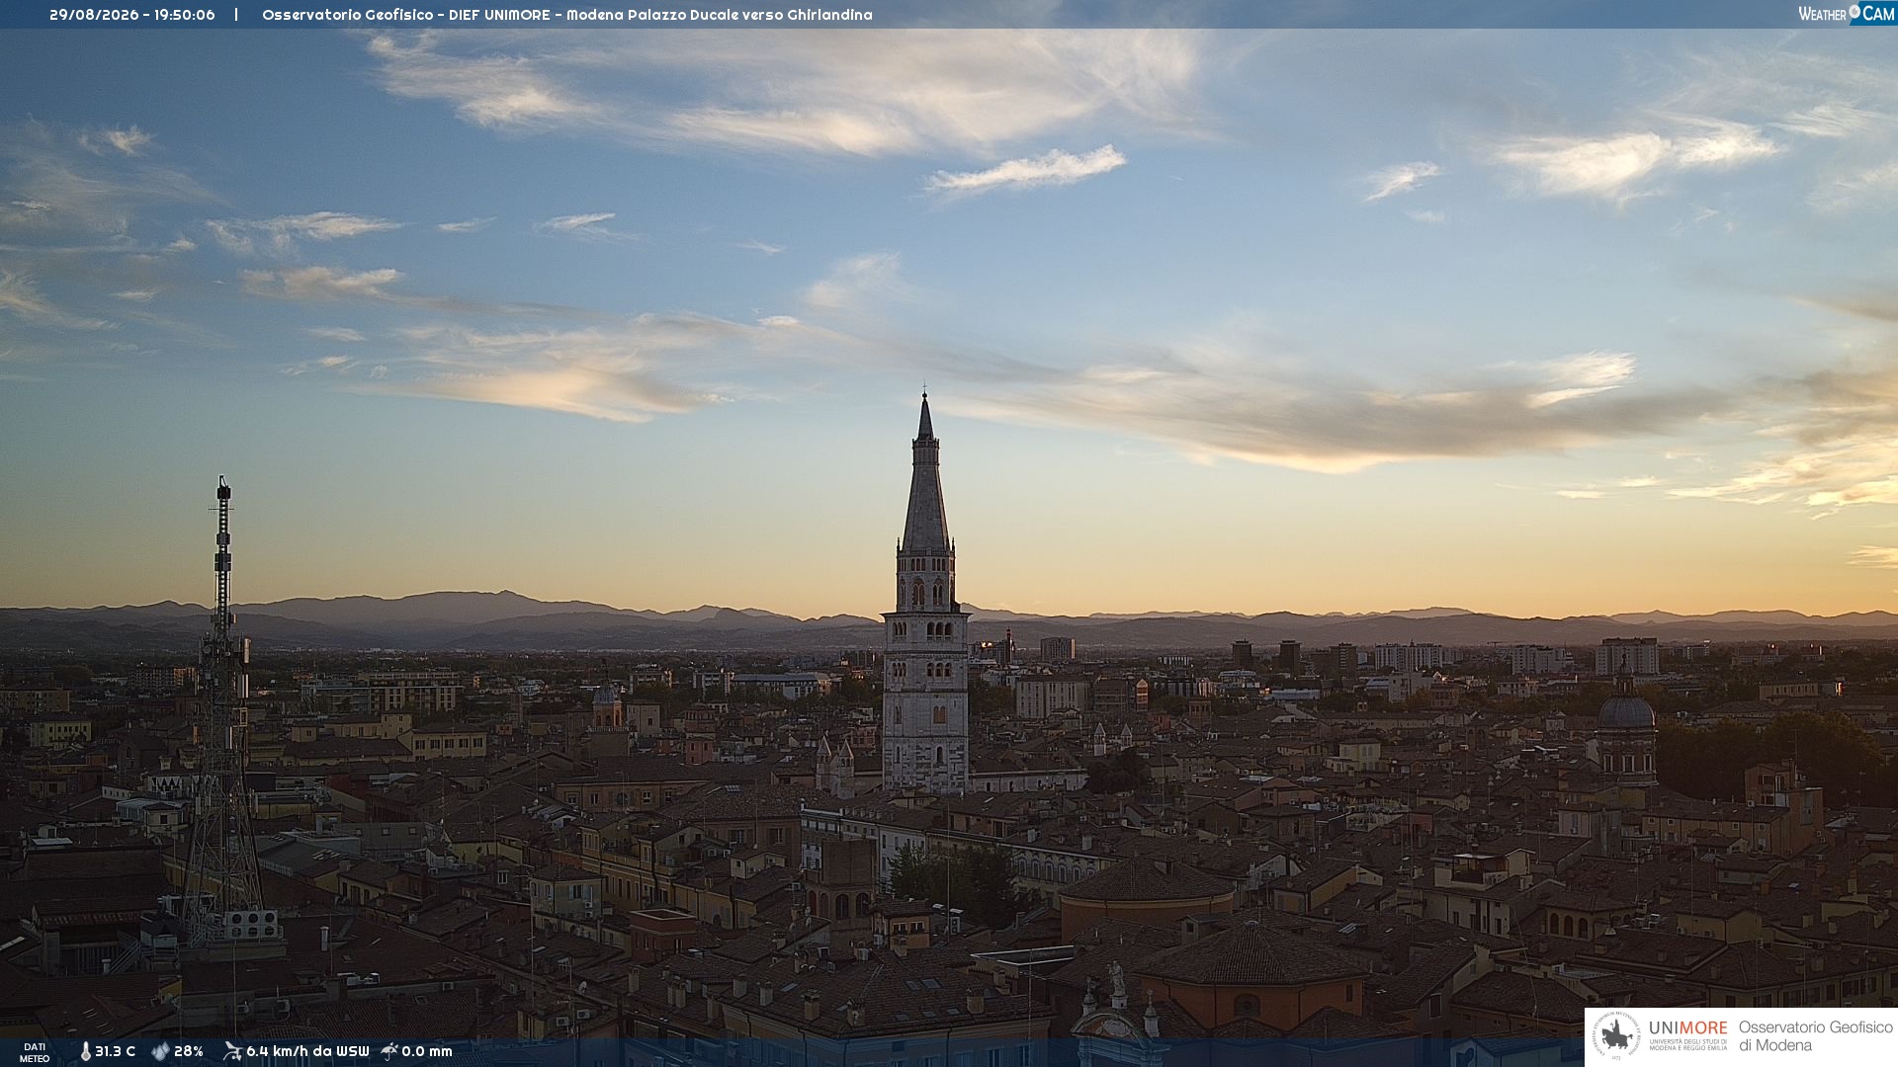Click the distant mountain ridge on horizon

coord(949,622)
